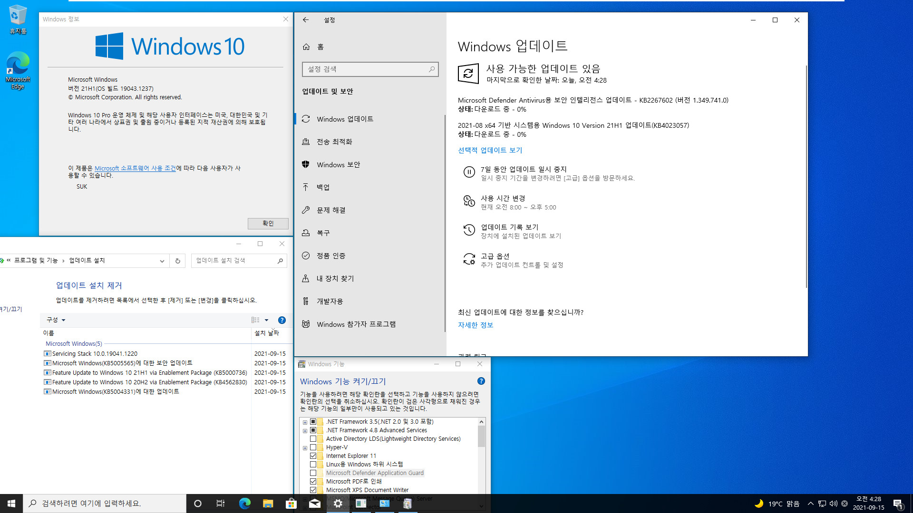Open Windows 참가자 프로그램 icon

(x=306, y=324)
